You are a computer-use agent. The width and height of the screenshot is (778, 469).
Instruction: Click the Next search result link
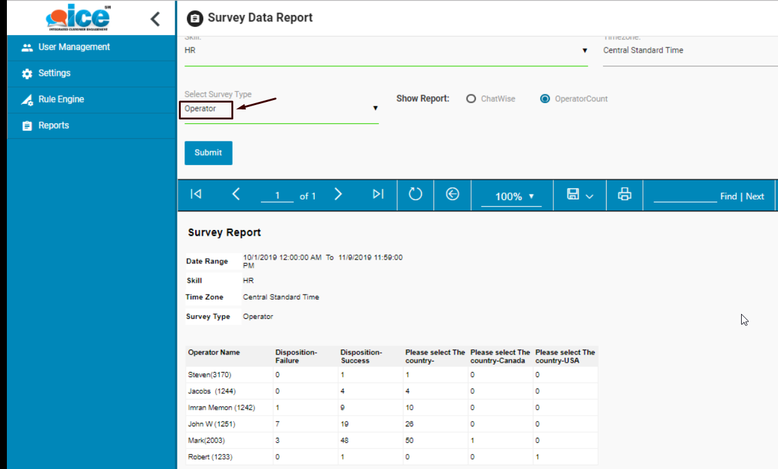click(x=755, y=196)
